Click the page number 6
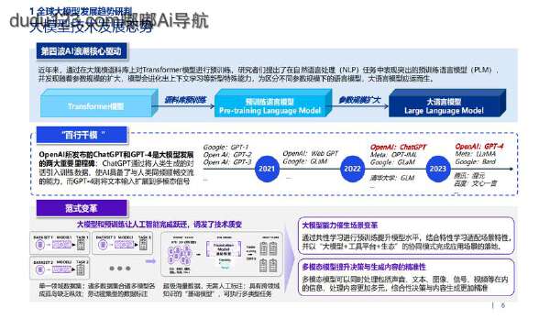The width and height of the screenshot is (550, 330). (503, 305)
